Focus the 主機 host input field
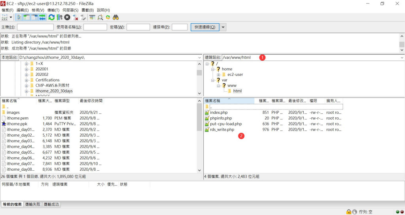This screenshot has height=215, width=405. (x=35, y=27)
